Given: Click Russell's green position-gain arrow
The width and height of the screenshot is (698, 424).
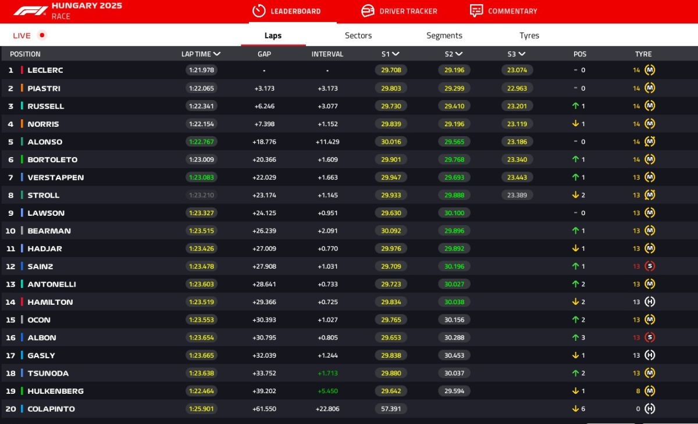Looking at the screenshot, I should (x=575, y=106).
